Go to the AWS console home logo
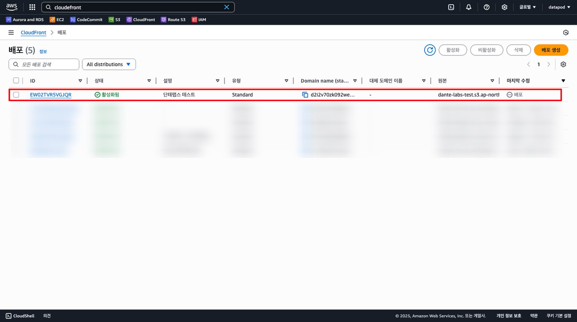Image resolution: width=577 pixels, height=322 pixels. pos(11,7)
